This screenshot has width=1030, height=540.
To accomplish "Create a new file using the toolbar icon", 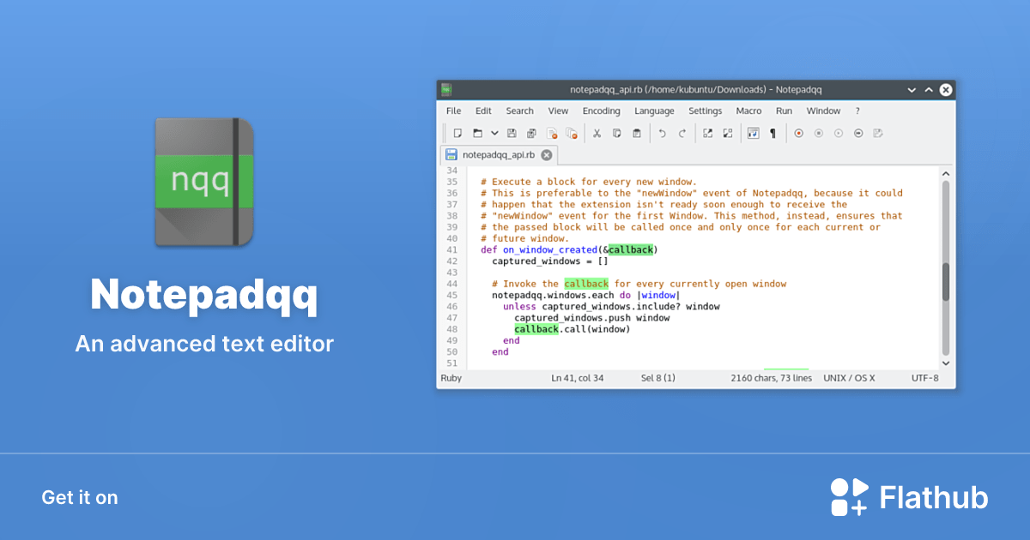I will (x=457, y=133).
